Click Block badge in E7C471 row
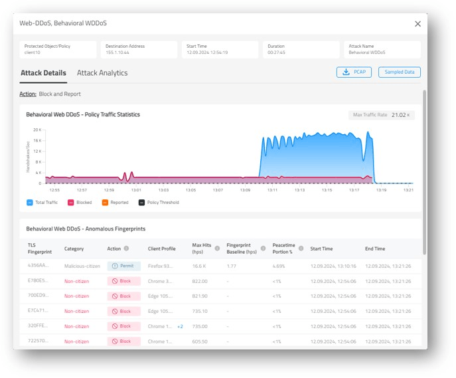 click(x=124, y=312)
